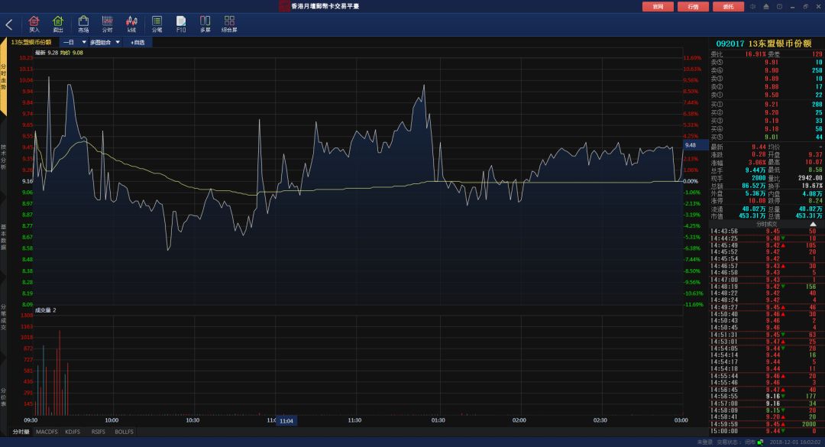This screenshot has width=825, height=447.
Task: Click the 11:04 time marker on axis
Action: coord(286,421)
